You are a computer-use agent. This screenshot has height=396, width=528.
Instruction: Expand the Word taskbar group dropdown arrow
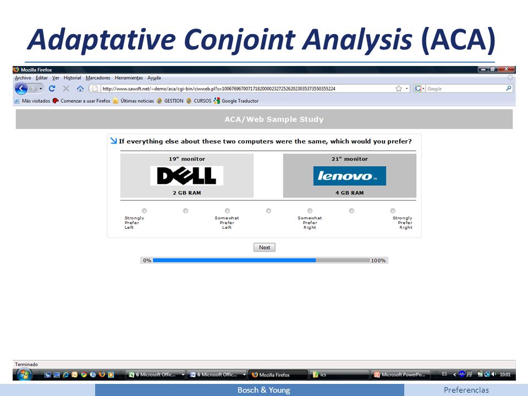244,375
